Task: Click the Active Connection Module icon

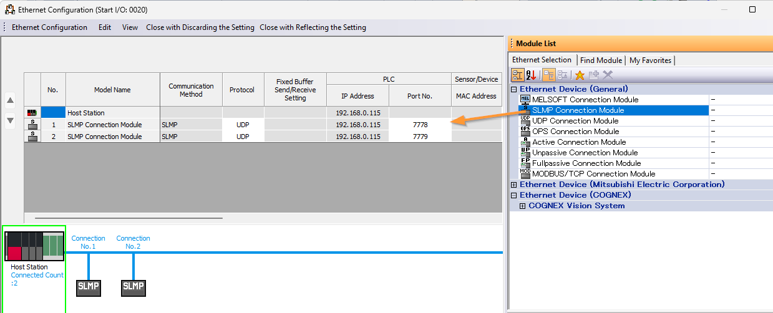Action: point(525,142)
